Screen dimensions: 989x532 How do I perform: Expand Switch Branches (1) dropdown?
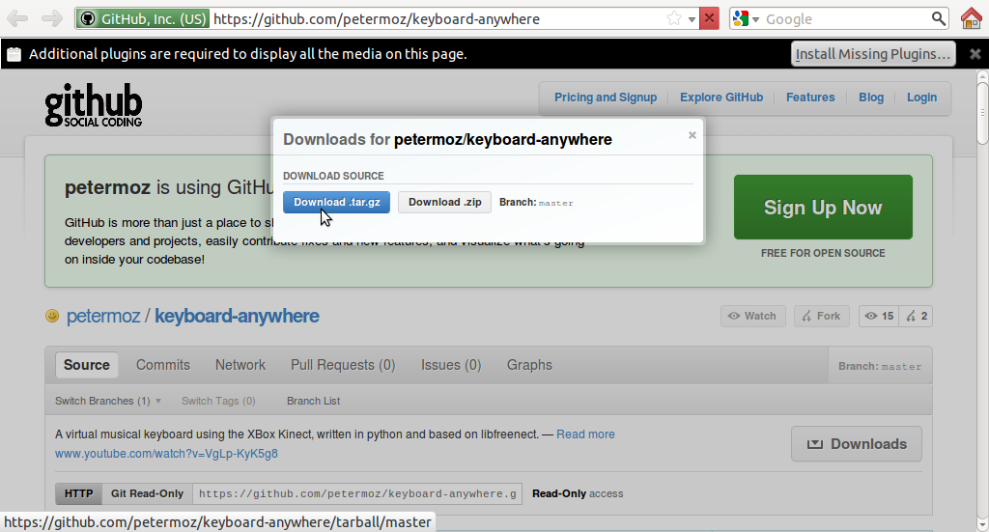coord(108,401)
